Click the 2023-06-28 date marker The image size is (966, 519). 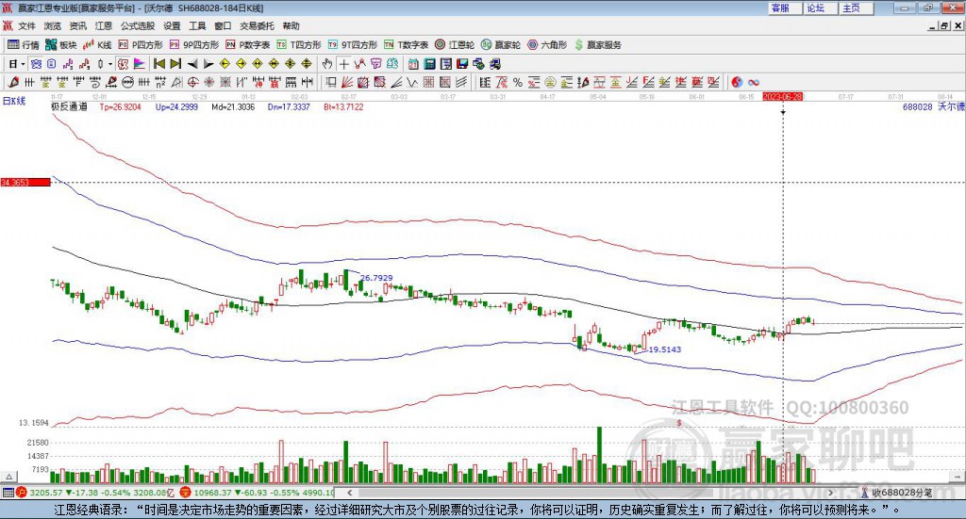click(x=782, y=96)
